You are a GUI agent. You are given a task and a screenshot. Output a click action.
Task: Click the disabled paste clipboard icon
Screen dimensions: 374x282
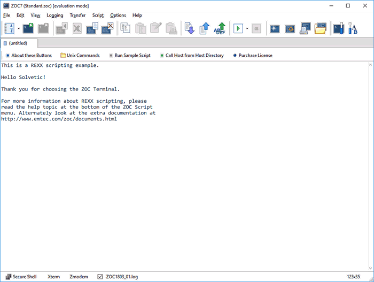(x=141, y=28)
